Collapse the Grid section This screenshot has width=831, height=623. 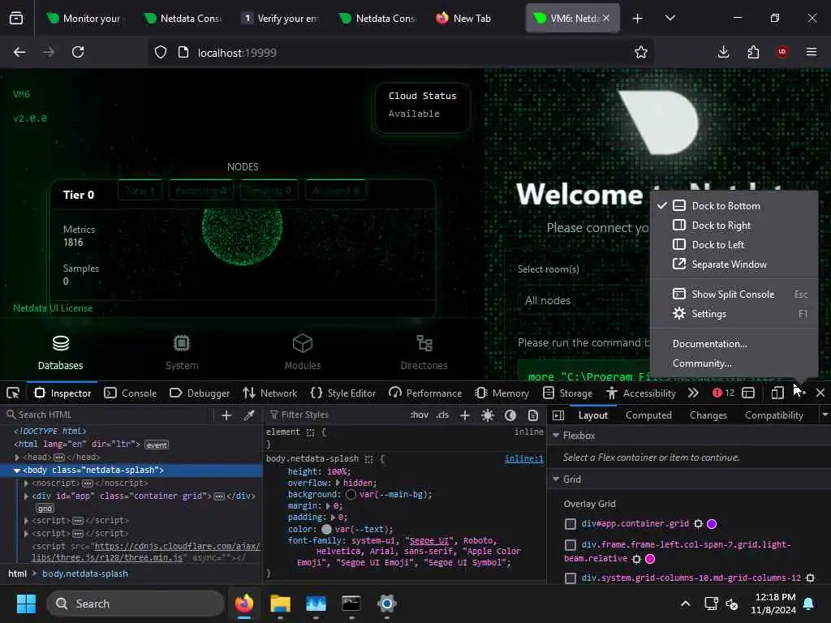pos(556,479)
